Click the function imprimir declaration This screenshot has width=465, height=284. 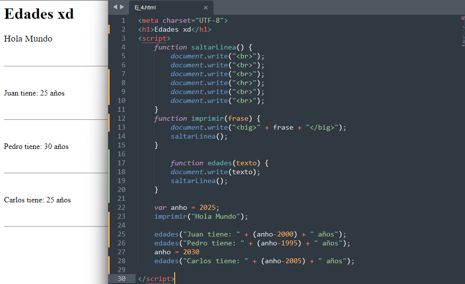[x=207, y=119]
